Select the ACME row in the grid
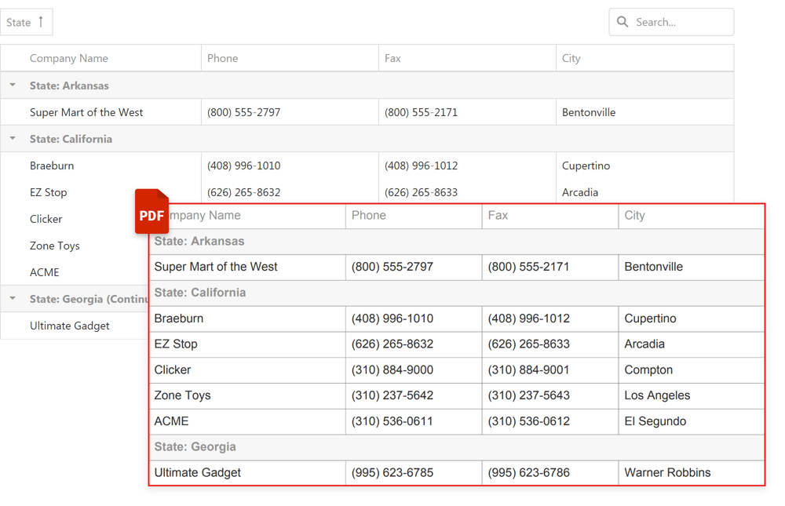Viewport: 785px width, 506px height. 45,272
